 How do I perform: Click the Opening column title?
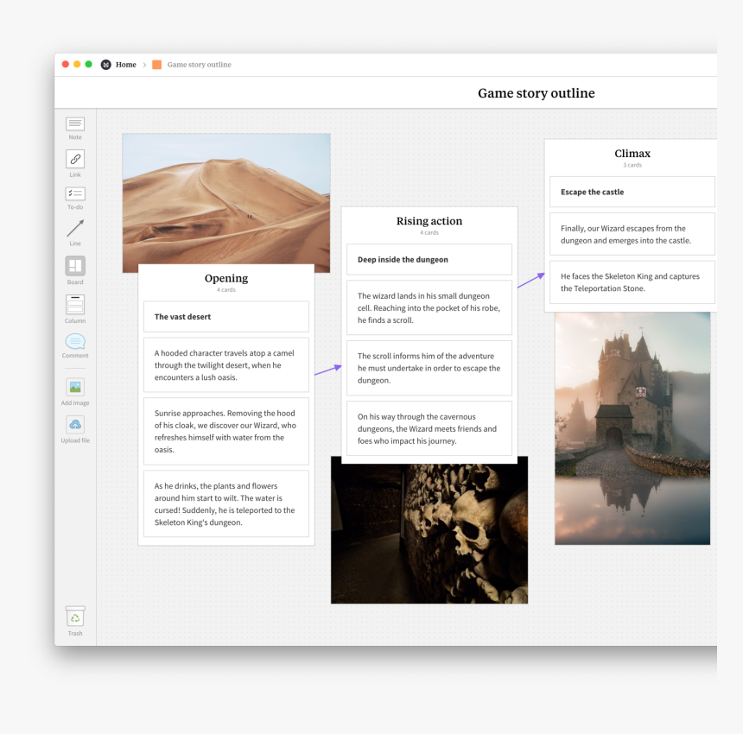pos(226,278)
